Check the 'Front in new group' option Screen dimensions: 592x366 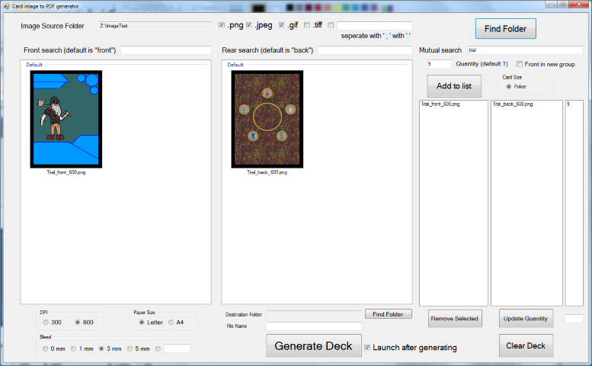(520, 64)
